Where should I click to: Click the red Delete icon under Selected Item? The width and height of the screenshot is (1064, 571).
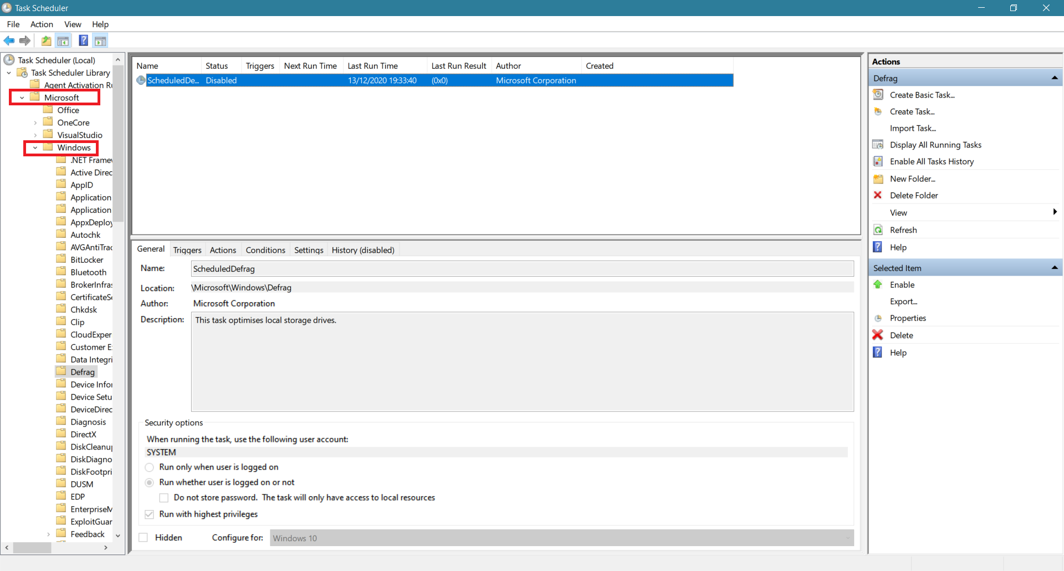878,335
